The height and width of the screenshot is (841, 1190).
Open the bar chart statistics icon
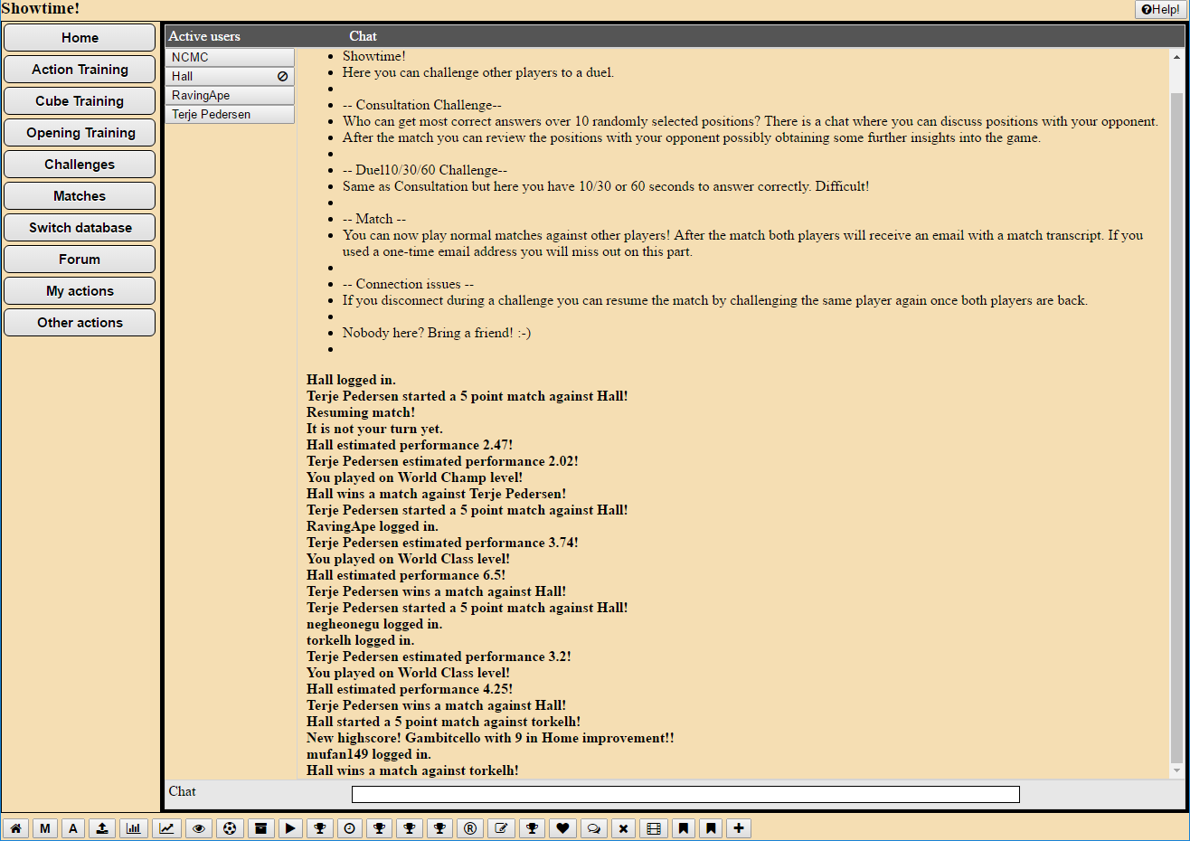[x=134, y=828]
